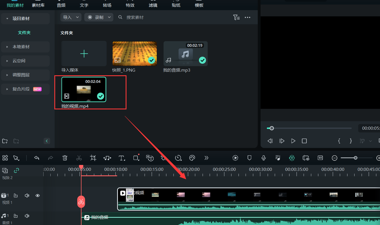Screen dimensions: 380x225
Task: Toggle the lock on video track 1
Action: (x=16, y=195)
